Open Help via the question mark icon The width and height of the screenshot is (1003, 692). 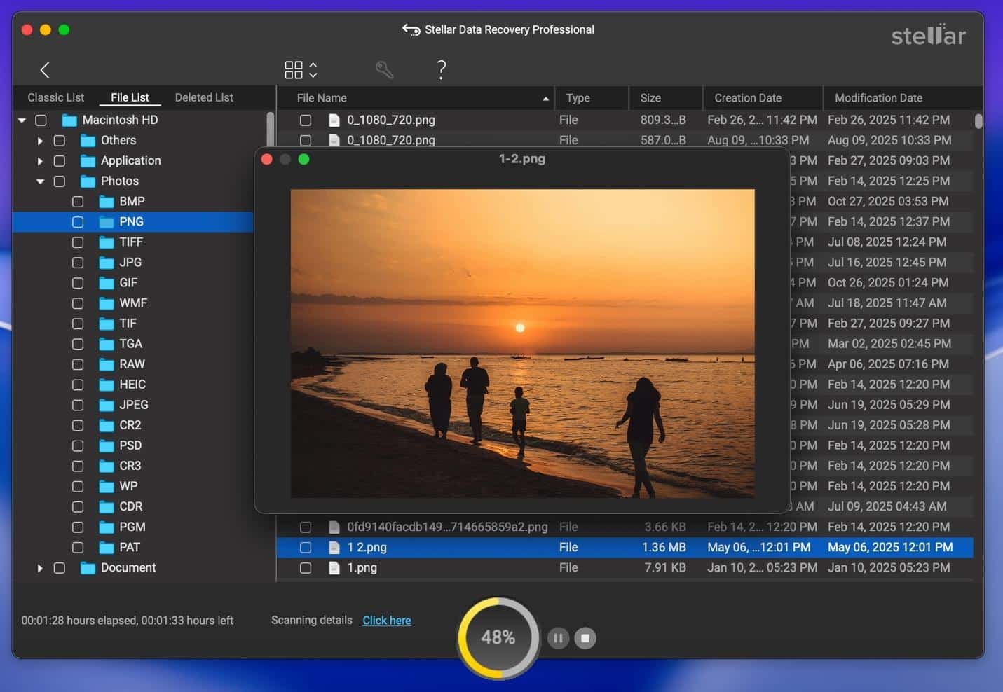click(442, 69)
